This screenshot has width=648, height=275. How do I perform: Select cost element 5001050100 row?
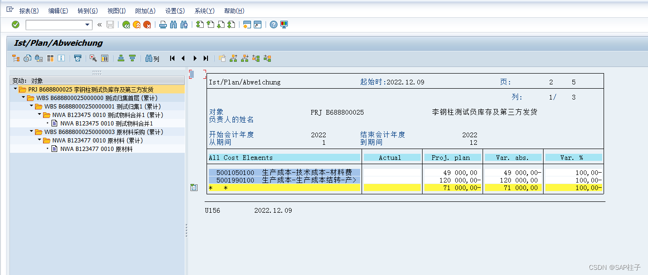tap(284, 173)
